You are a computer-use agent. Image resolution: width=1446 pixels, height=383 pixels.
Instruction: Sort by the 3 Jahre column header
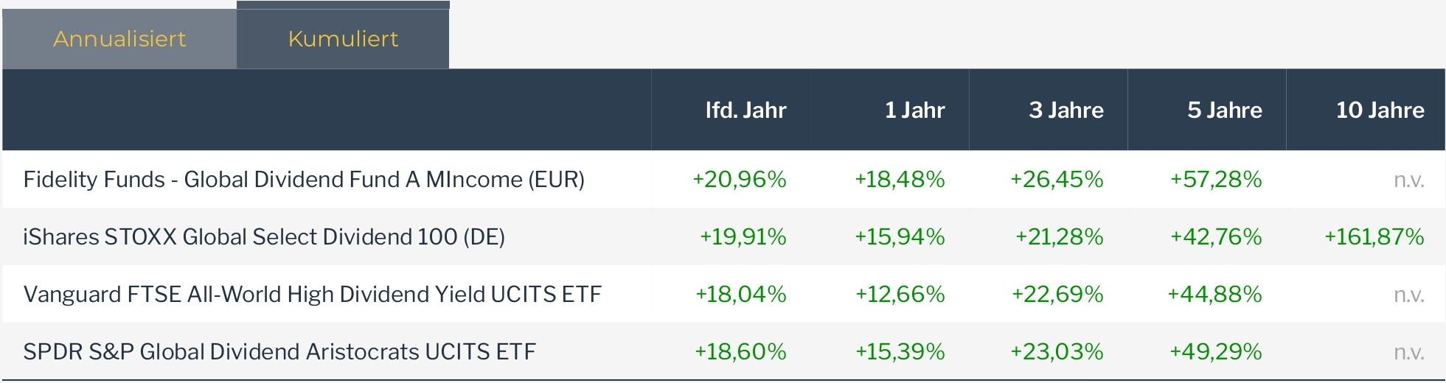(x=1066, y=110)
